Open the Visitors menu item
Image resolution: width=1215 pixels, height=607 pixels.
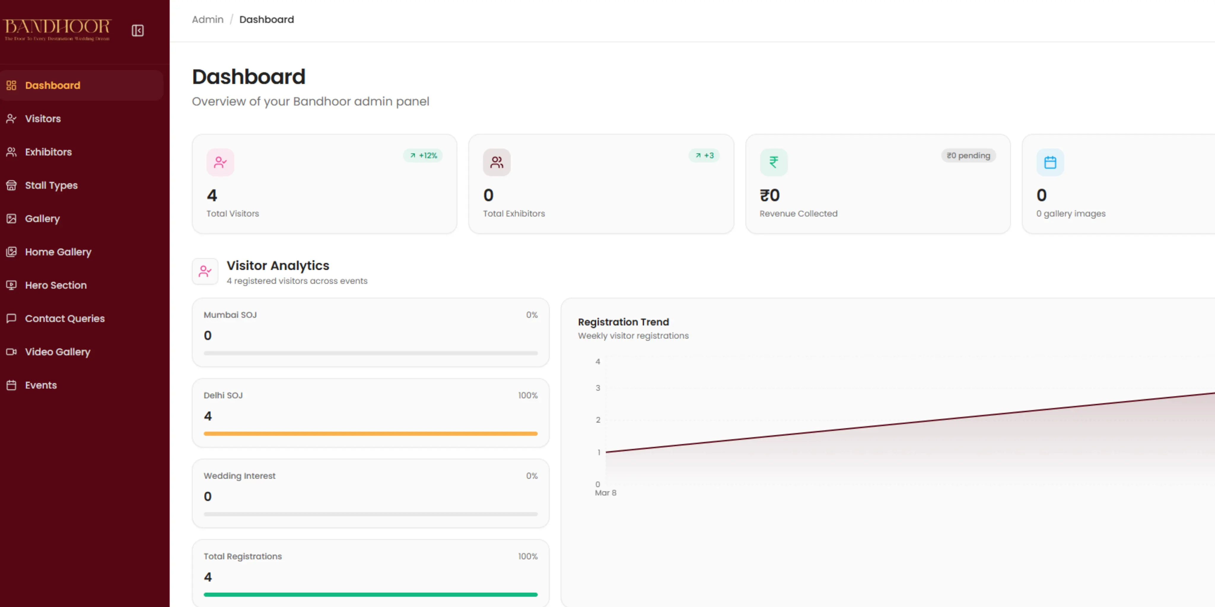pos(43,119)
